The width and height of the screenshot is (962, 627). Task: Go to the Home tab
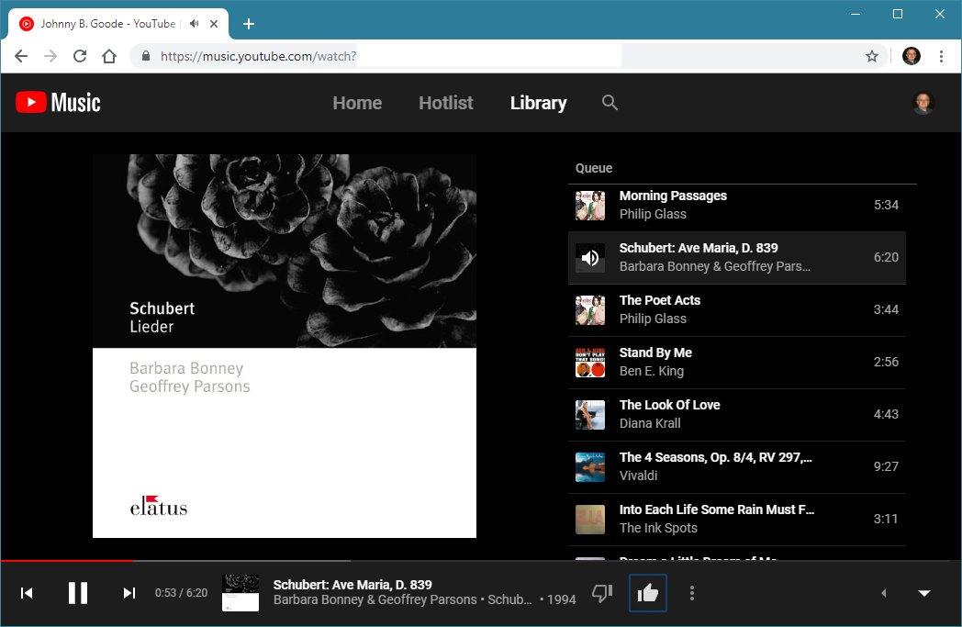(357, 103)
